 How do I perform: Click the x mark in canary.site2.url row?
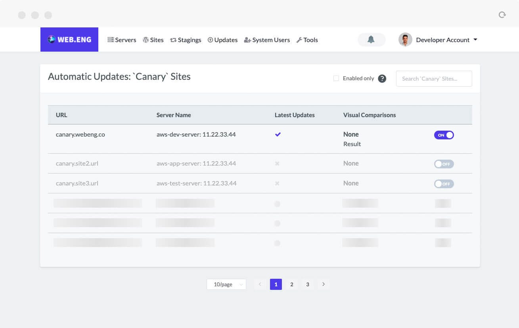277,164
